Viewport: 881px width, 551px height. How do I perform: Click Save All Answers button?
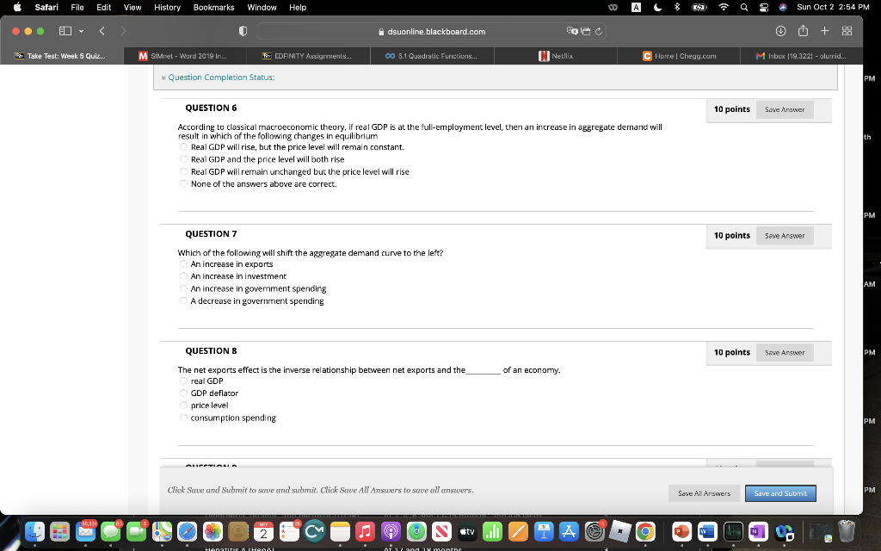tap(704, 493)
